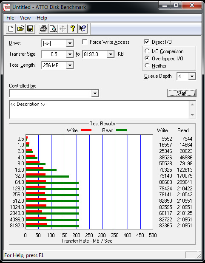Click the 1.0 row write value 16557
This screenshot has height=263, width=205.
[x=165, y=145]
